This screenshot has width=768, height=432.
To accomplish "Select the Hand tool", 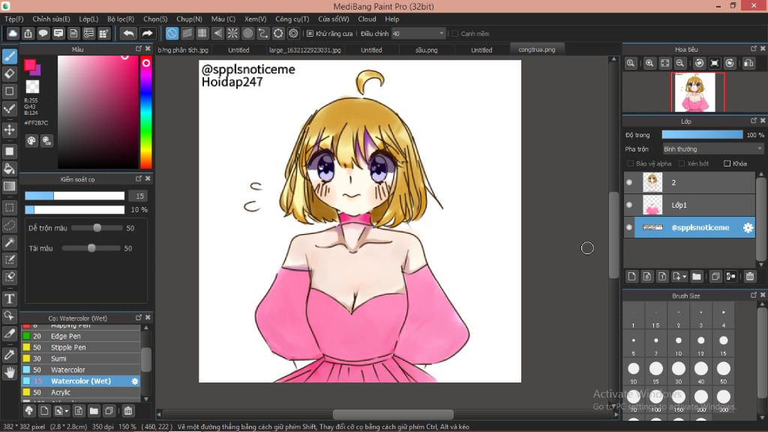I will click(10, 373).
